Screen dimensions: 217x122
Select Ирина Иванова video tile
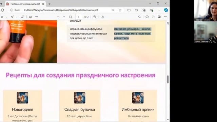tap(205, 32)
